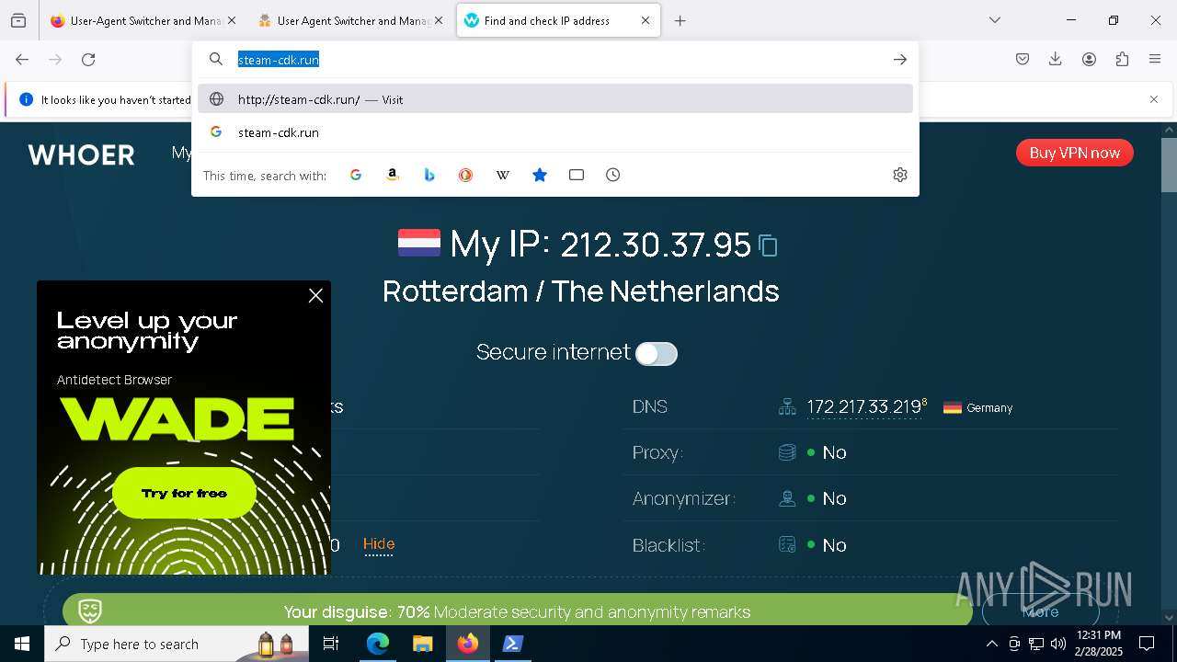Click the Anonymizer: No row value
1177x662 pixels.
[834, 498]
